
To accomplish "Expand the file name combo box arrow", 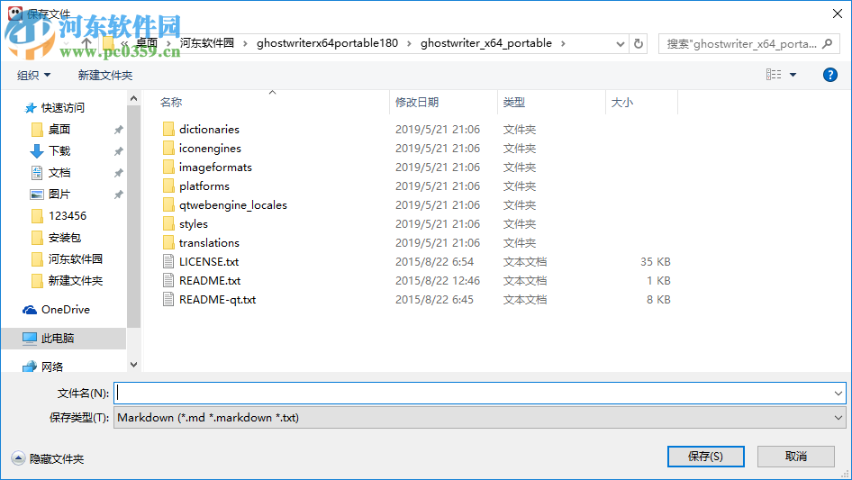I will point(838,393).
